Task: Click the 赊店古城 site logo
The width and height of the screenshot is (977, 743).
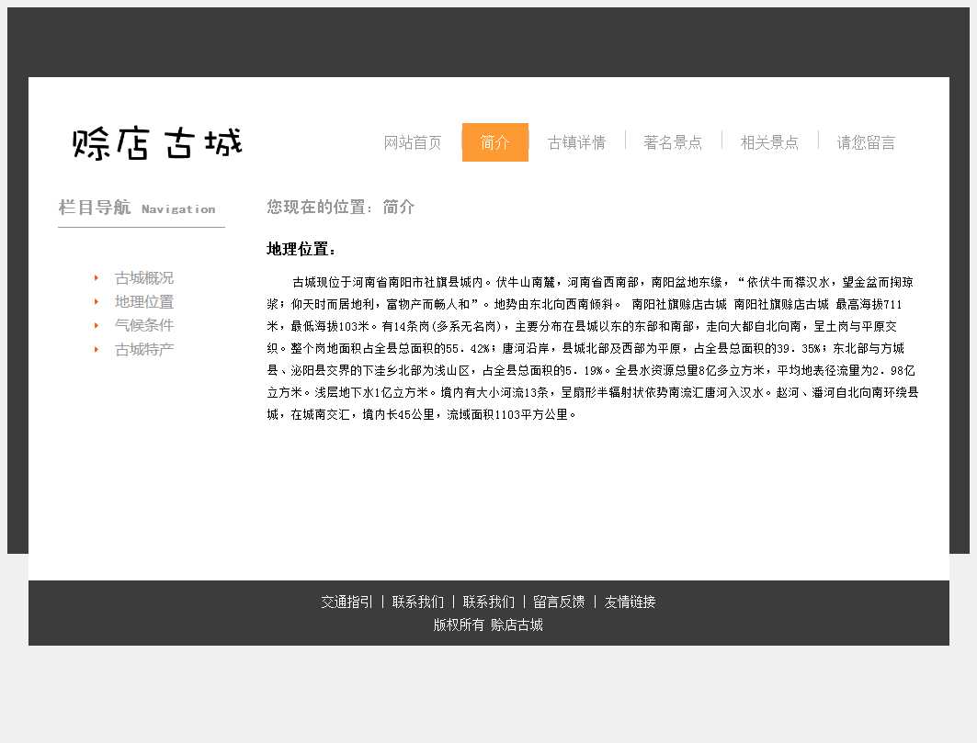Action: point(157,143)
